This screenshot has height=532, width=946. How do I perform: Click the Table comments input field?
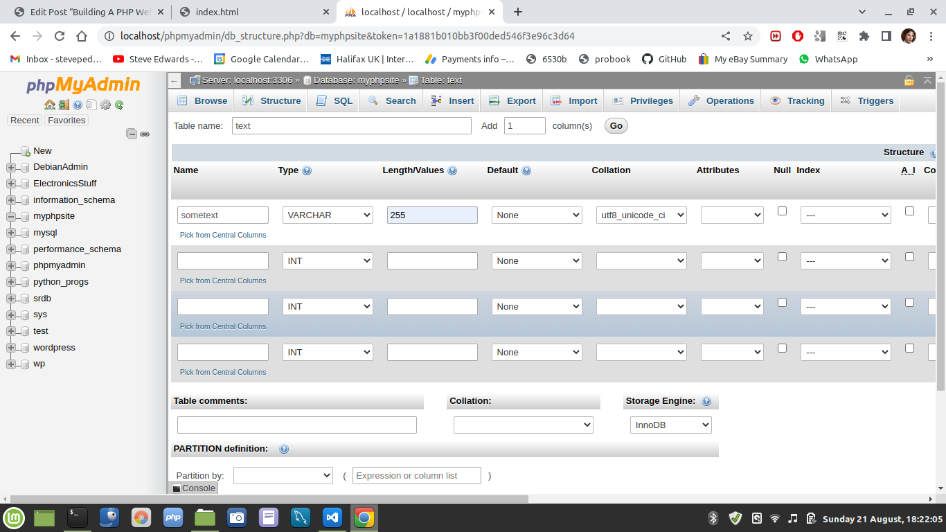[x=296, y=425]
